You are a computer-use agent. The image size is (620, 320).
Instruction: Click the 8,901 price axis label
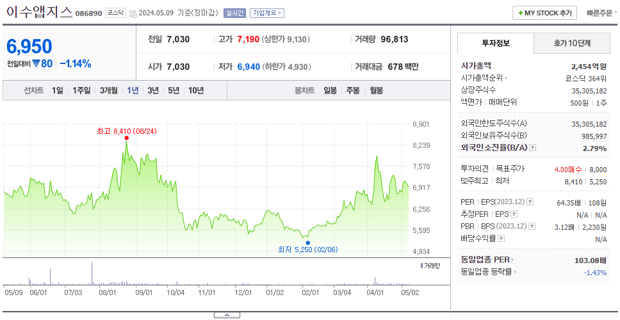point(421,124)
